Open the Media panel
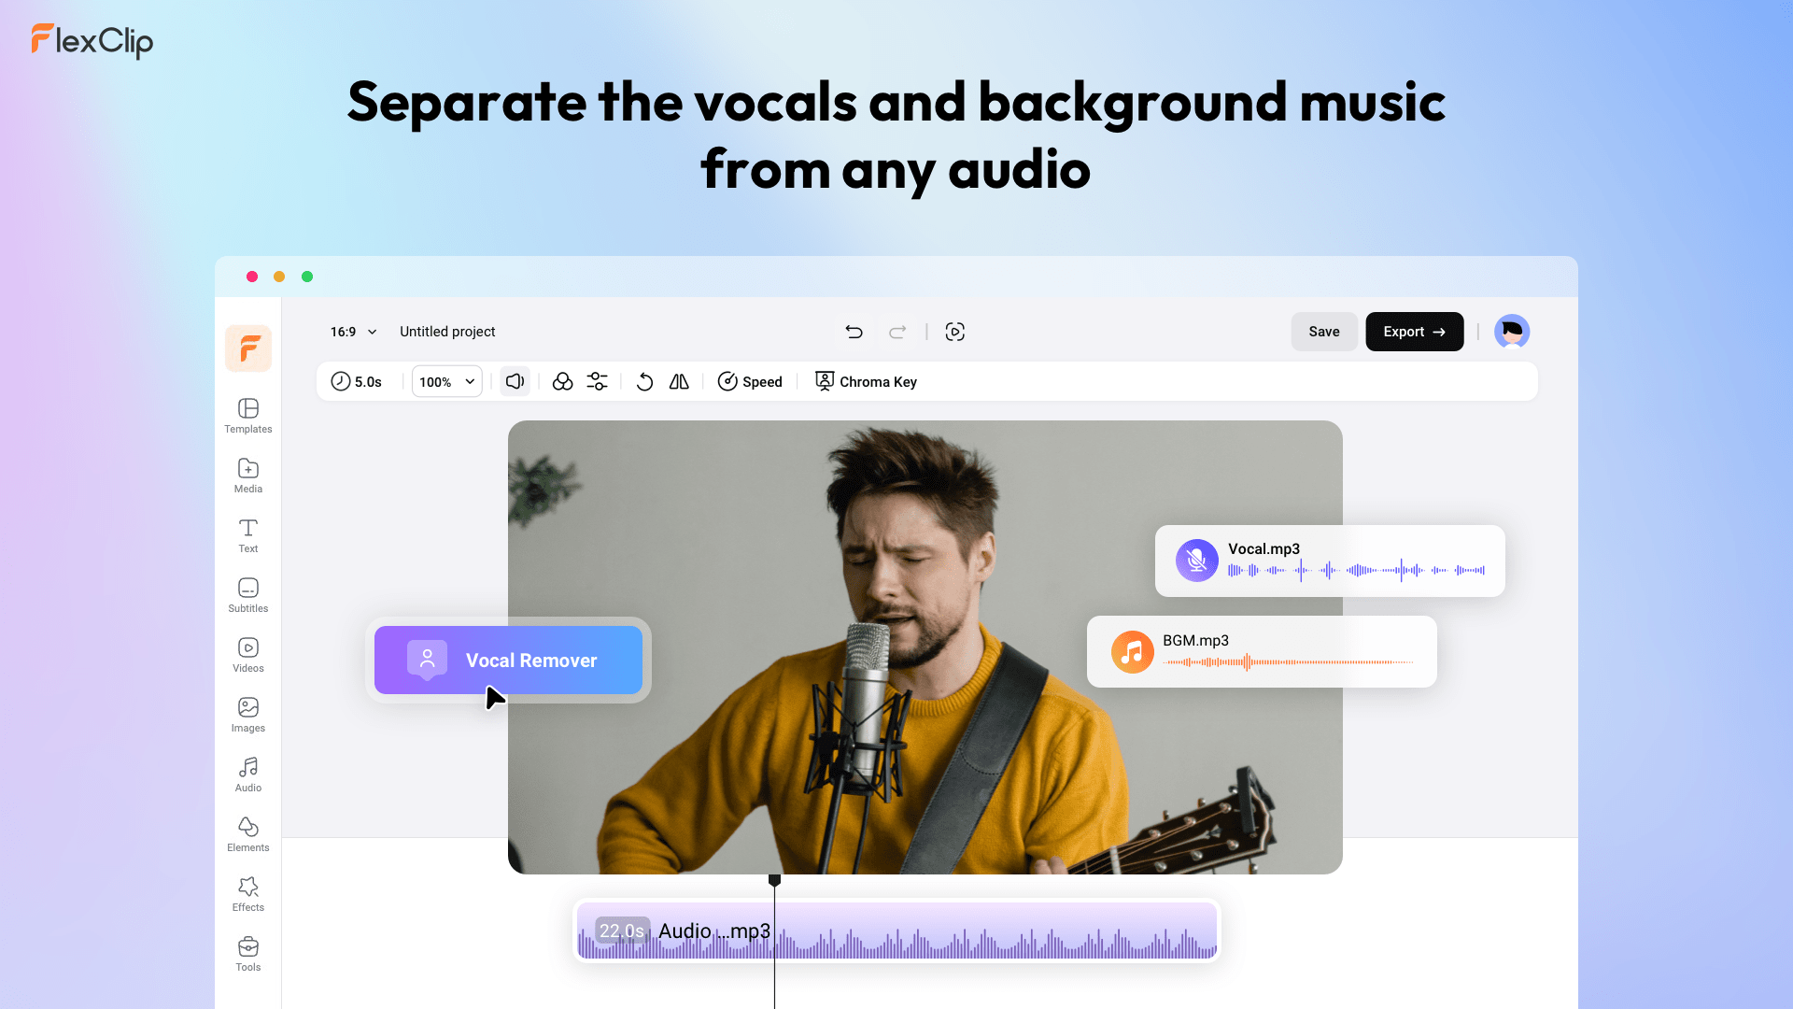Image resolution: width=1793 pixels, height=1009 pixels. [247, 475]
